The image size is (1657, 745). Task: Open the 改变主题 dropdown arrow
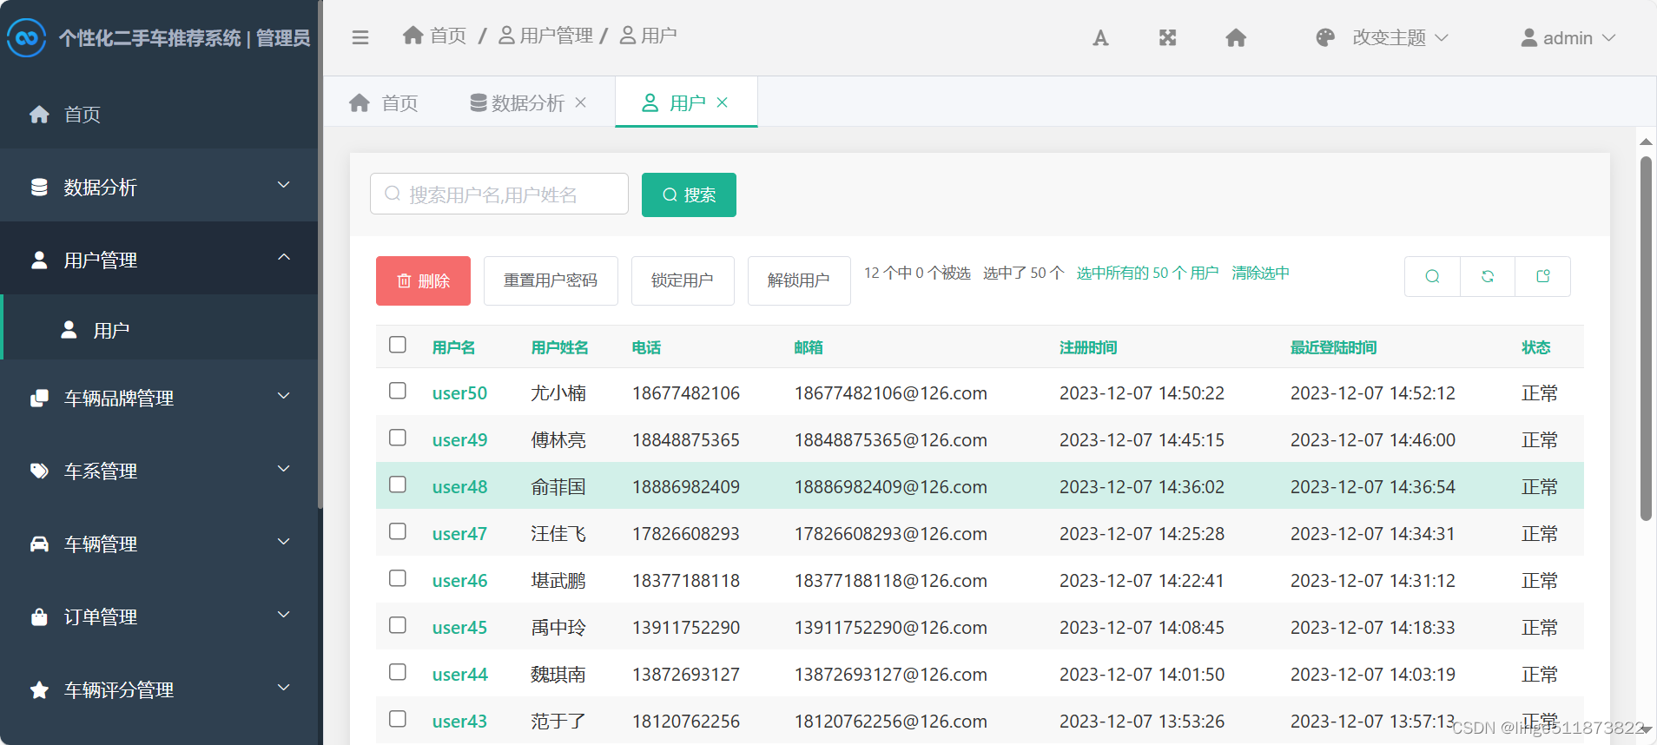(1442, 37)
